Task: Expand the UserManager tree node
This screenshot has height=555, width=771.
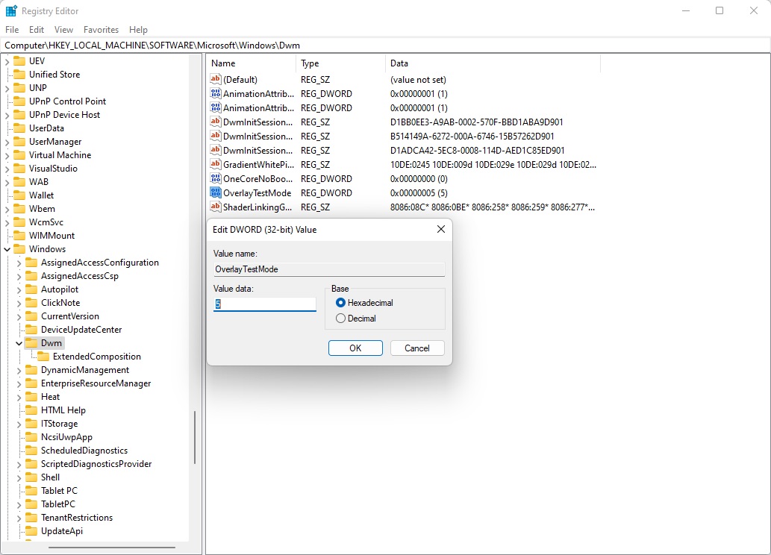Action: tap(7, 142)
